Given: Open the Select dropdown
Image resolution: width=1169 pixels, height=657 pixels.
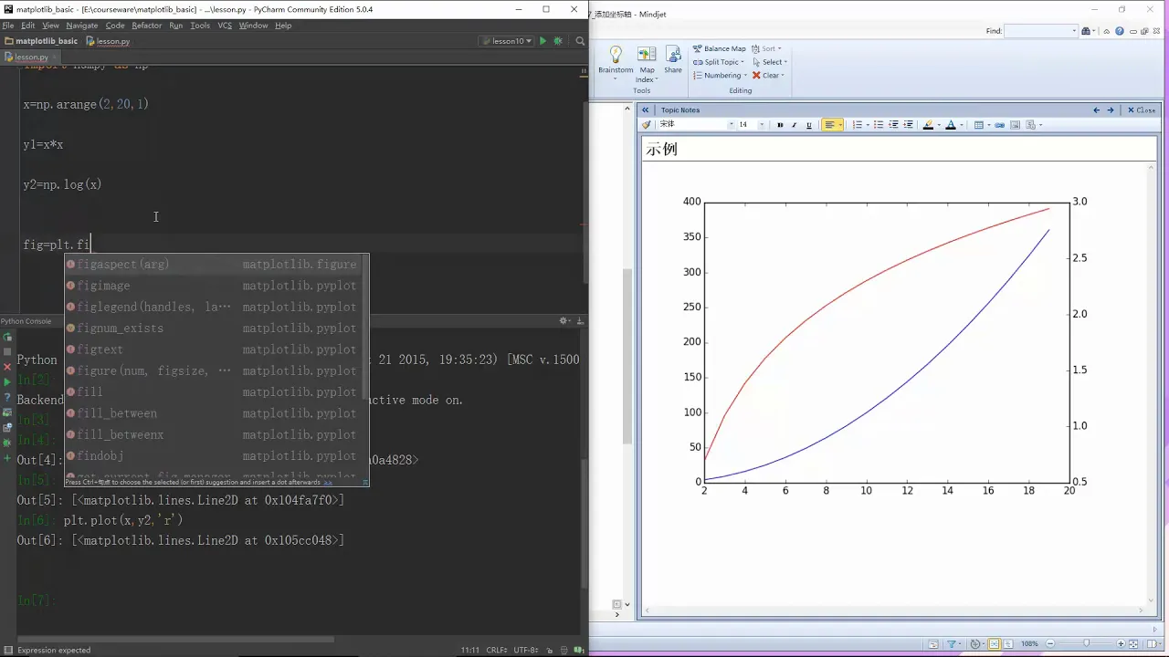Looking at the screenshot, I should click(x=770, y=62).
